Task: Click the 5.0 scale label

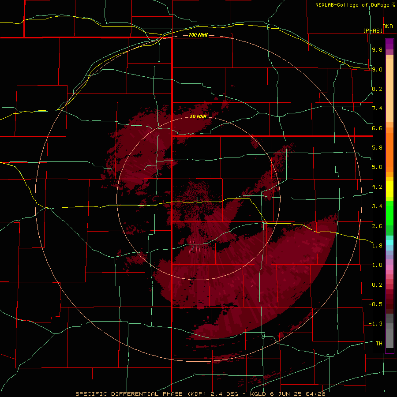Action: [x=377, y=167]
